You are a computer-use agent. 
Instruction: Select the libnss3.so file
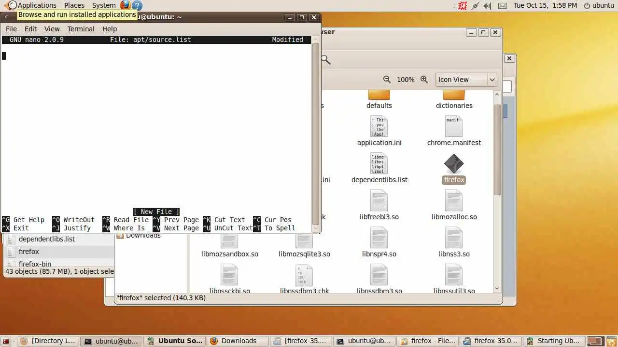click(454, 238)
